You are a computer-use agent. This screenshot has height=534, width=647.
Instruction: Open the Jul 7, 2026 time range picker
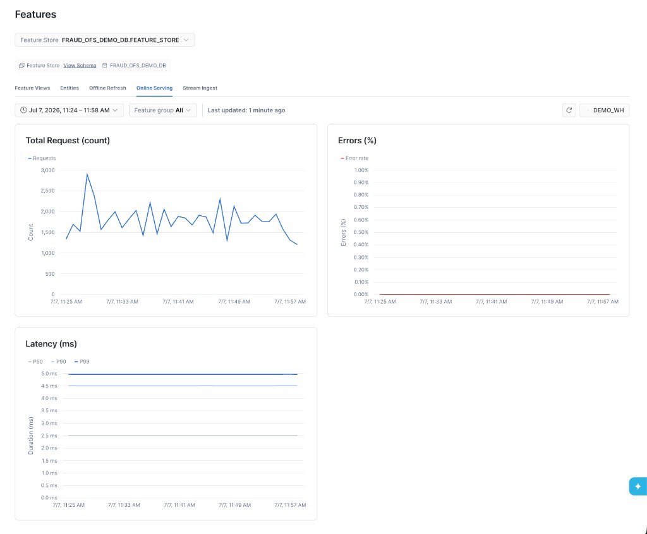click(70, 110)
